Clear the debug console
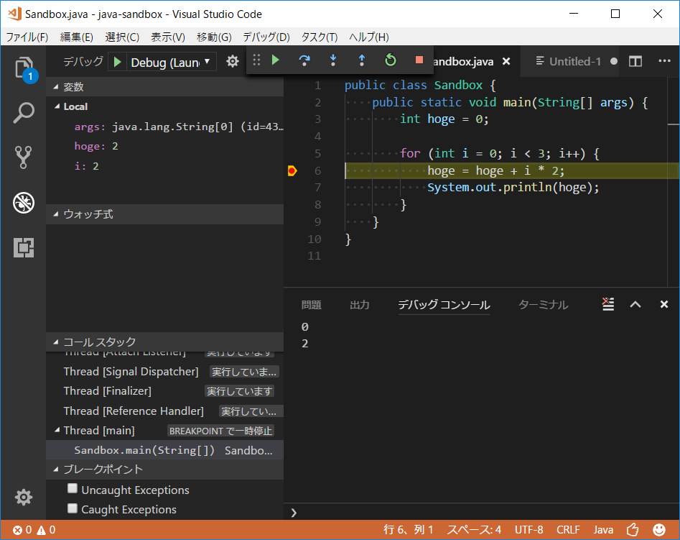The image size is (680, 540). [608, 304]
